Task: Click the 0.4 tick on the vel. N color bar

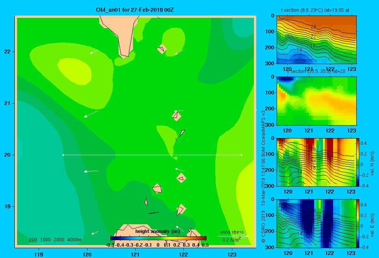Action: click(x=363, y=143)
